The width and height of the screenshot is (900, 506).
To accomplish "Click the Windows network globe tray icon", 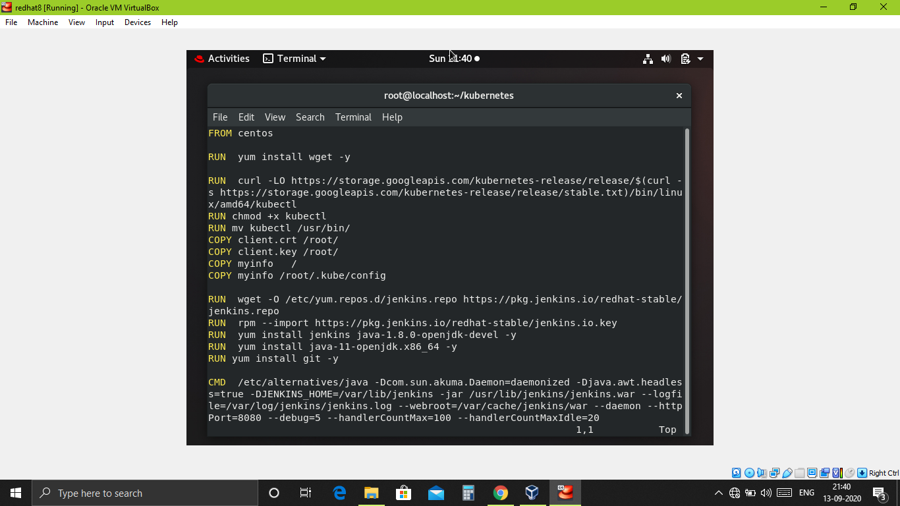I will click(x=735, y=493).
